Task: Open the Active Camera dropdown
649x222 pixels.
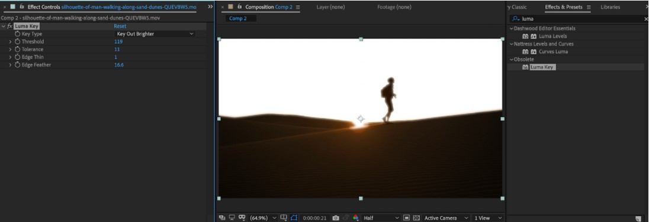Action: pos(446,218)
